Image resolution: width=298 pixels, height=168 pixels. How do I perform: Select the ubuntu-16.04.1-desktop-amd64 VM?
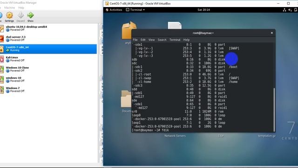tap(48, 28)
